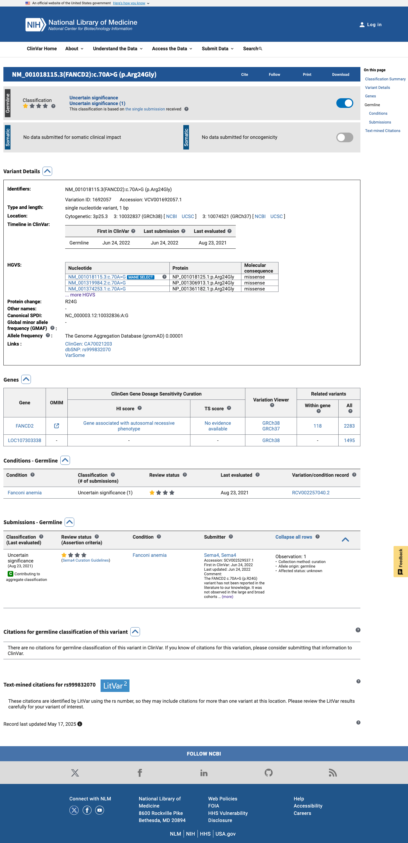Collapse Citations for germline classification section

135,631
